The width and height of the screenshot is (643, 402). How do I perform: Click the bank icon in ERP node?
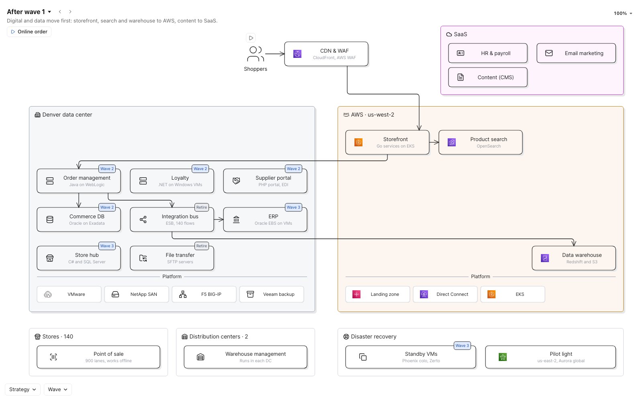(236, 219)
